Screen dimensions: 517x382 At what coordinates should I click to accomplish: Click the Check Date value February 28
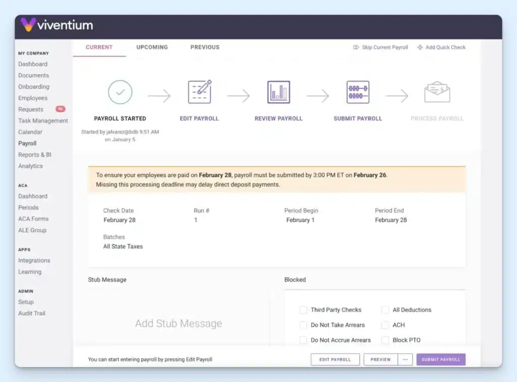119,220
